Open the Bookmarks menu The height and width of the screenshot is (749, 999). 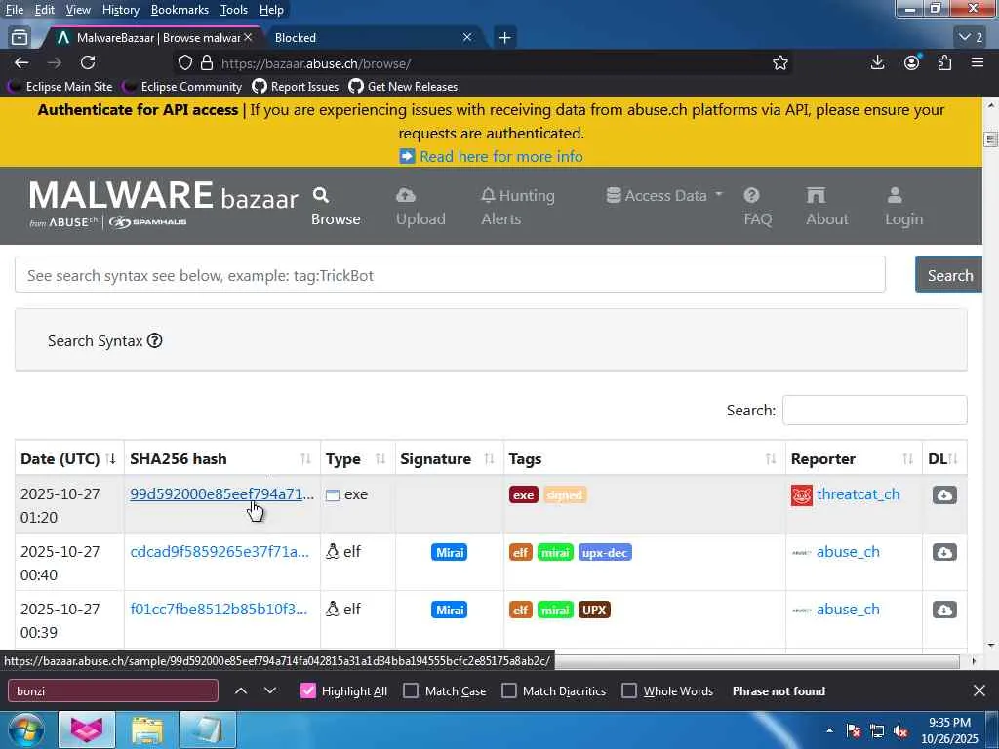(180, 10)
